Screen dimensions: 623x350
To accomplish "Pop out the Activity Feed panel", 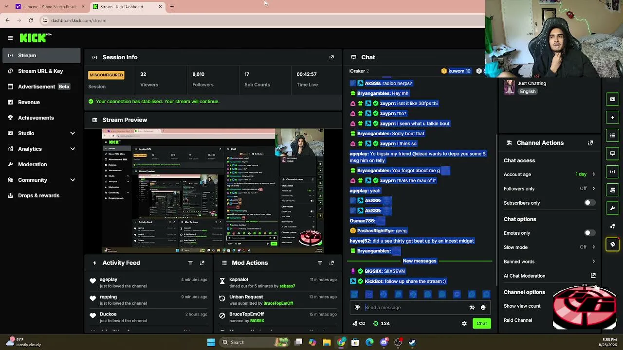I will point(202,263).
